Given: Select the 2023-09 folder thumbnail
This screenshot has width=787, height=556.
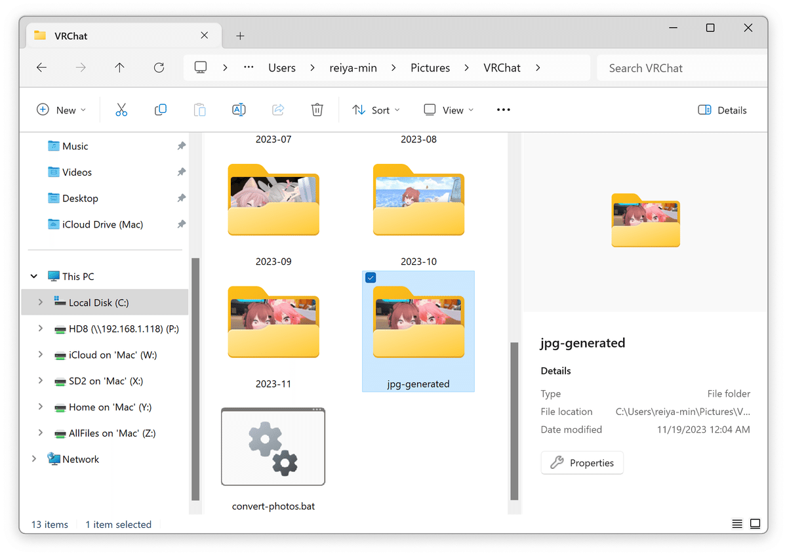Looking at the screenshot, I should (x=273, y=200).
